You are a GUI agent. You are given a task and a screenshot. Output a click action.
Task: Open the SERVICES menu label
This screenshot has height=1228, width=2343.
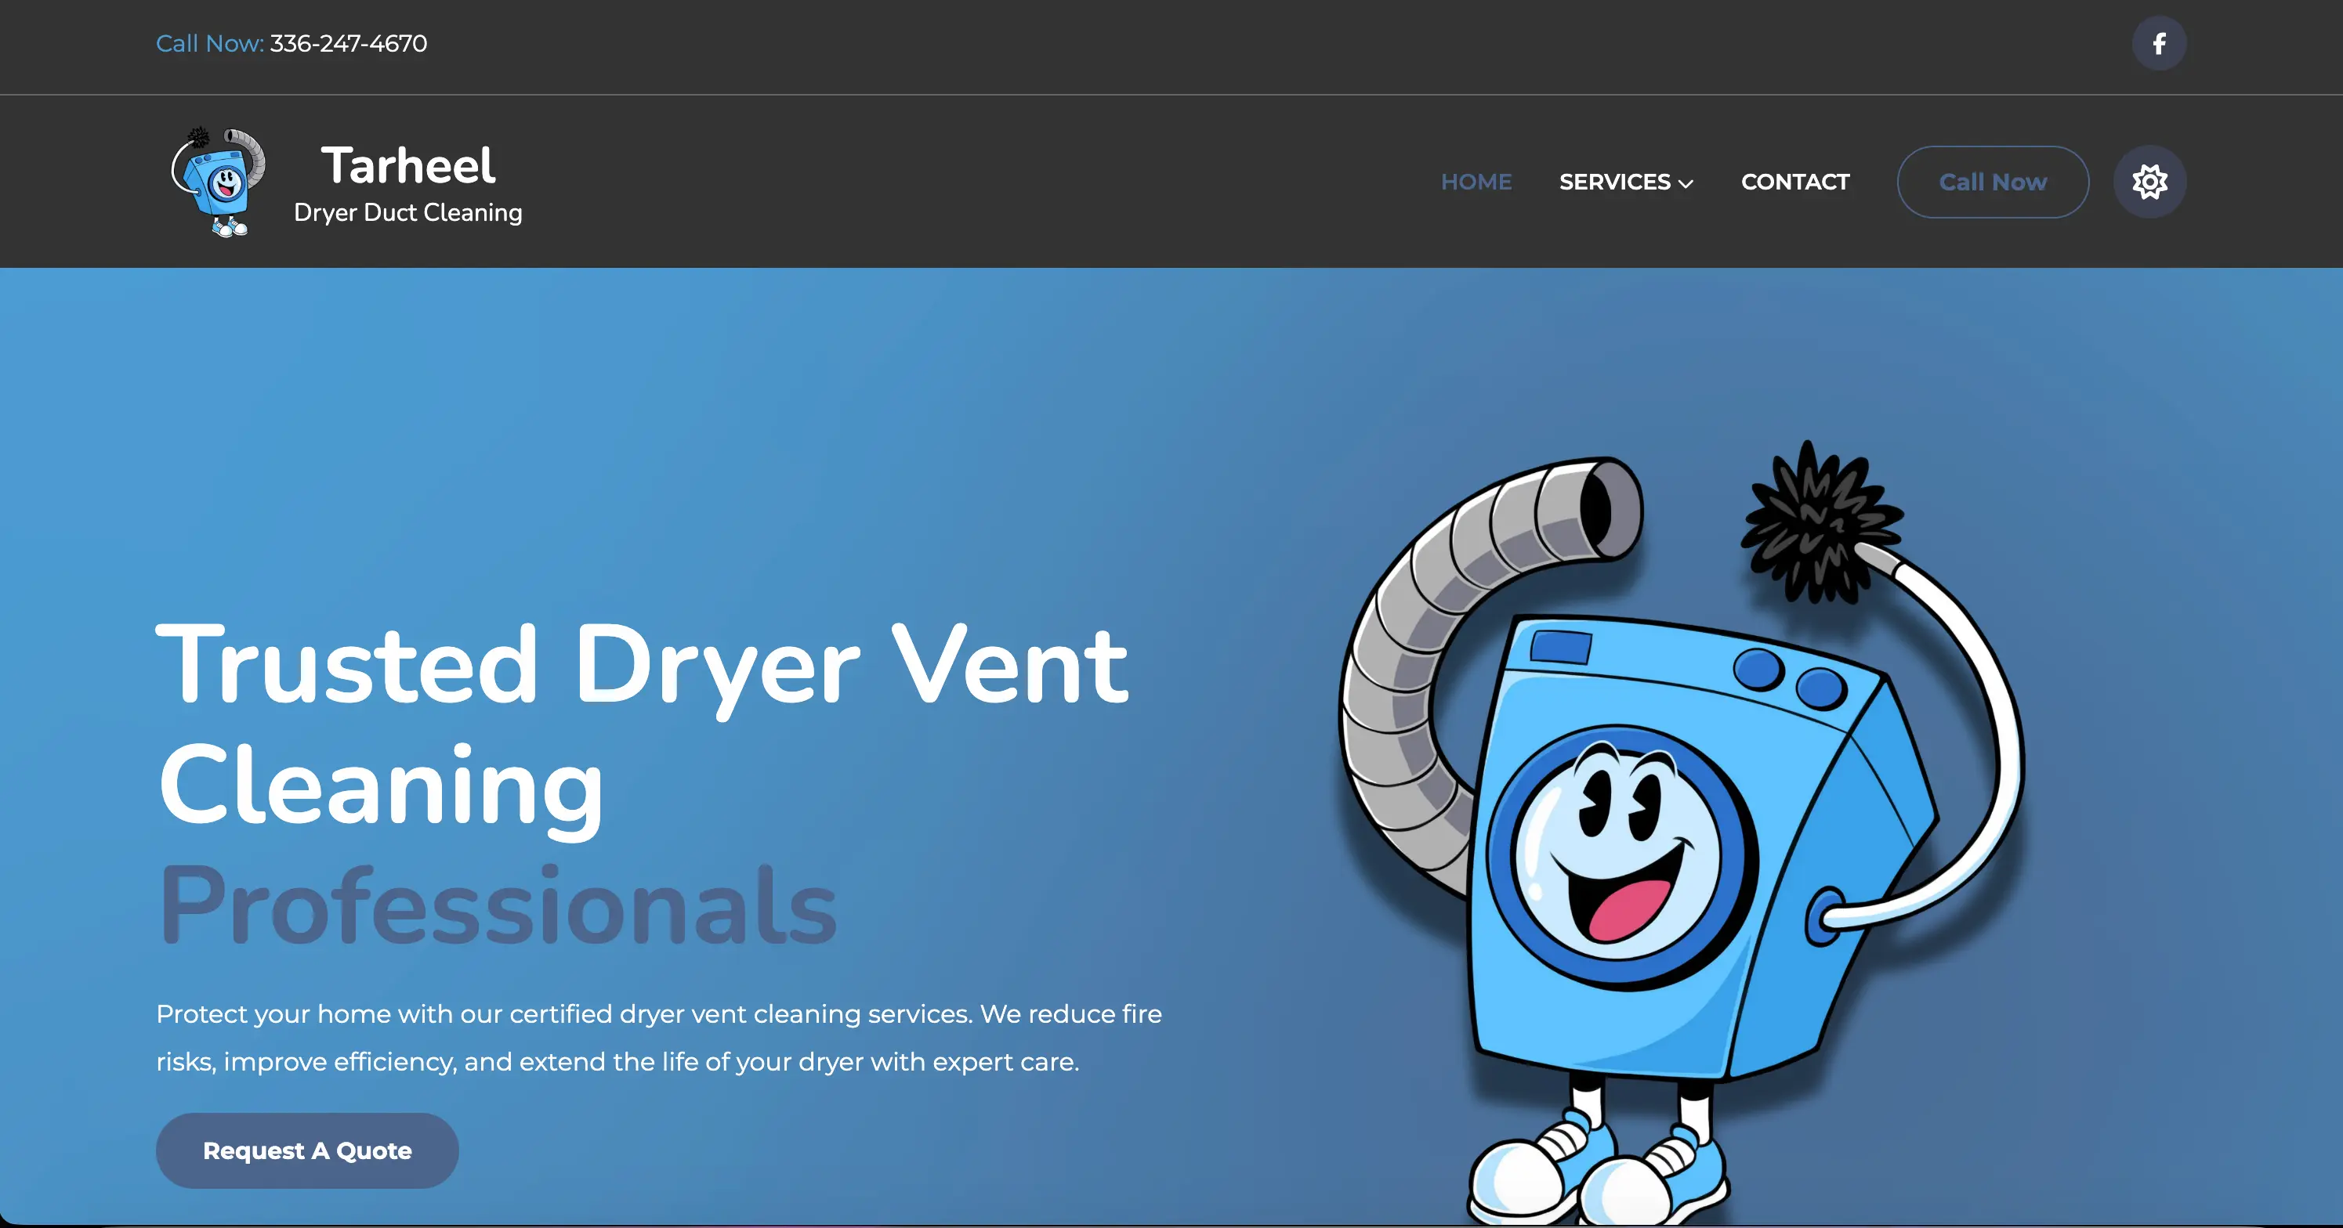1613,182
